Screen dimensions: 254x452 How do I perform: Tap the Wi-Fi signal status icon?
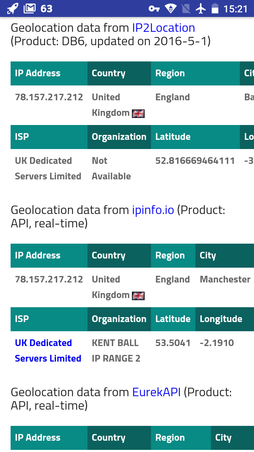171,8
